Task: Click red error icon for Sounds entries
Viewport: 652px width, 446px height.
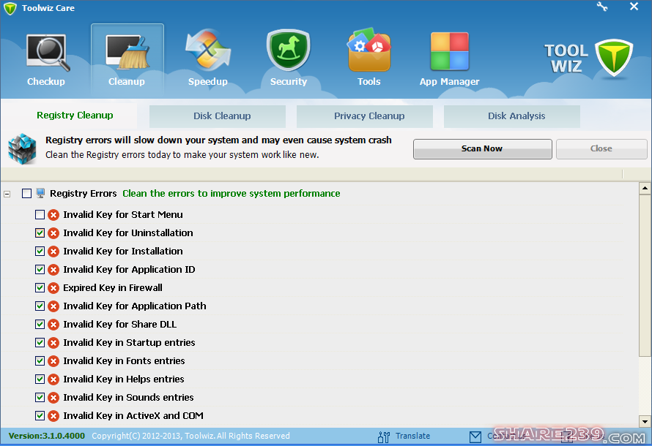Action: tap(53, 398)
